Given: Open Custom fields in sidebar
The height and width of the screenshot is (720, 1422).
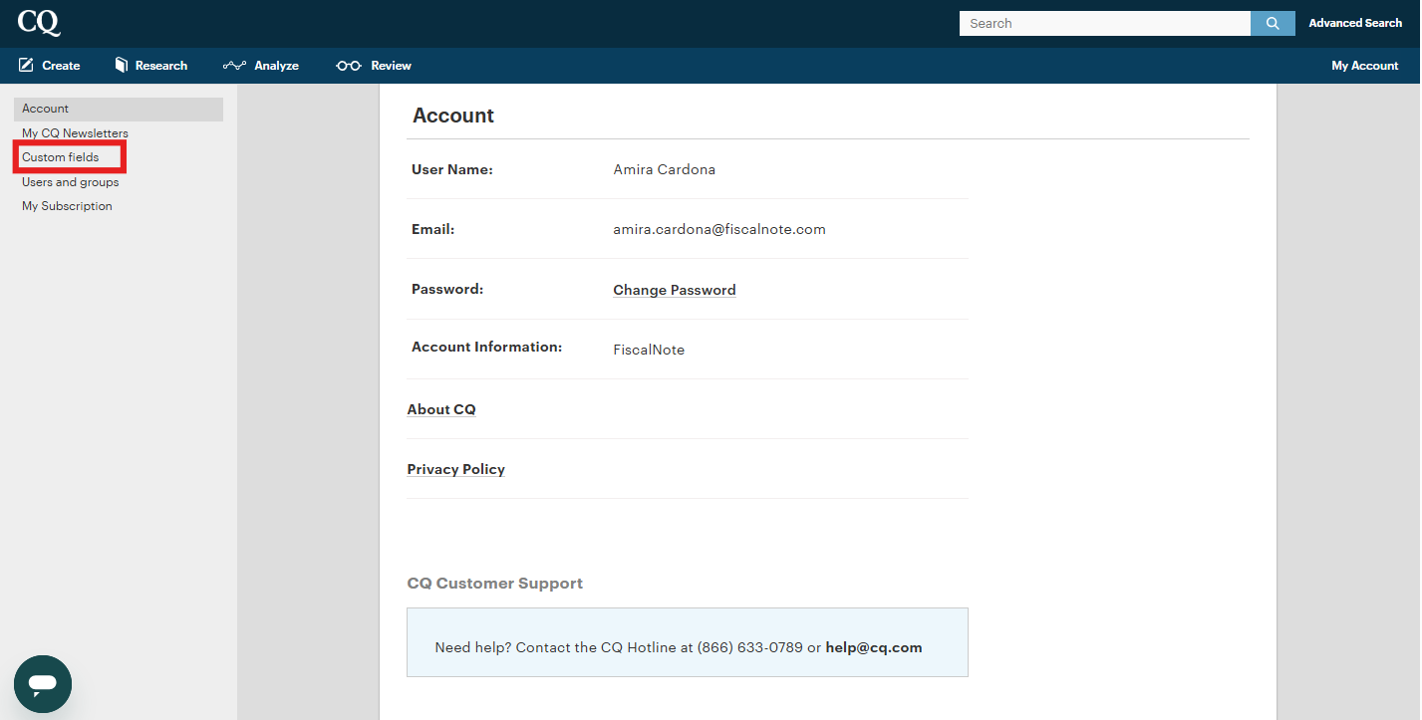Looking at the screenshot, I should pyautogui.click(x=61, y=157).
